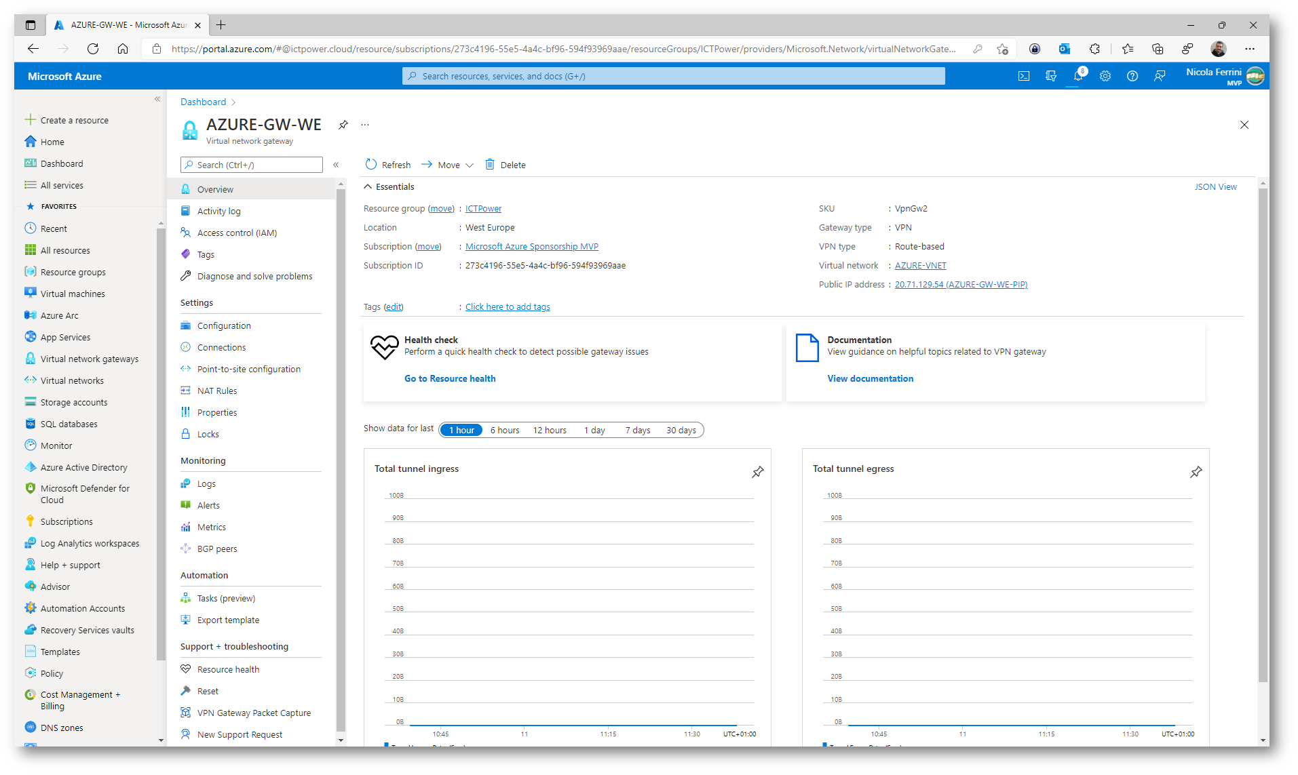Open the browser settings and more menu
The width and height of the screenshot is (1298, 775).
pyautogui.click(x=1250, y=49)
